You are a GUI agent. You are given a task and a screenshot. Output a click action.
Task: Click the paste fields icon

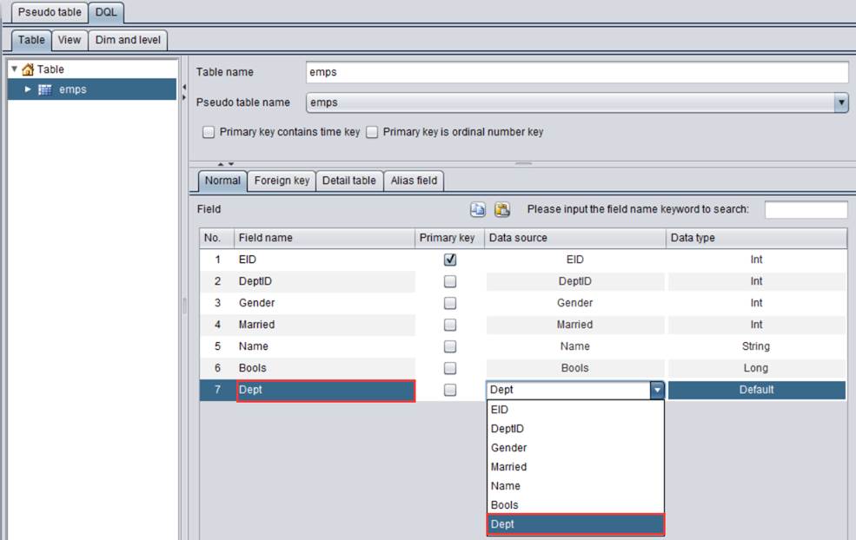click(502, 209)
